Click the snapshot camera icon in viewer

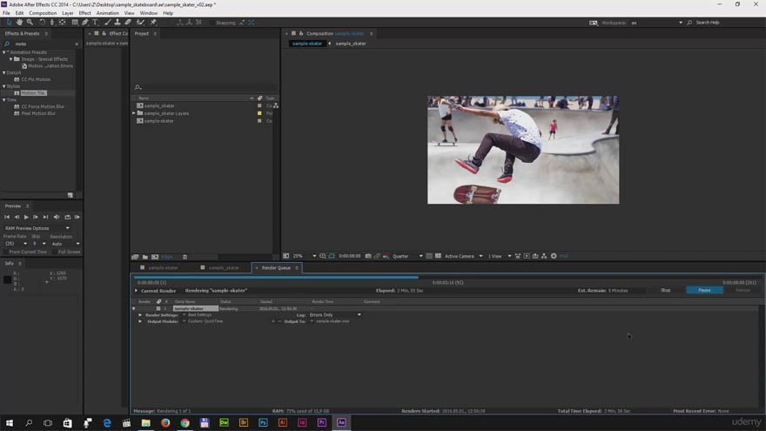pos(368,256)
